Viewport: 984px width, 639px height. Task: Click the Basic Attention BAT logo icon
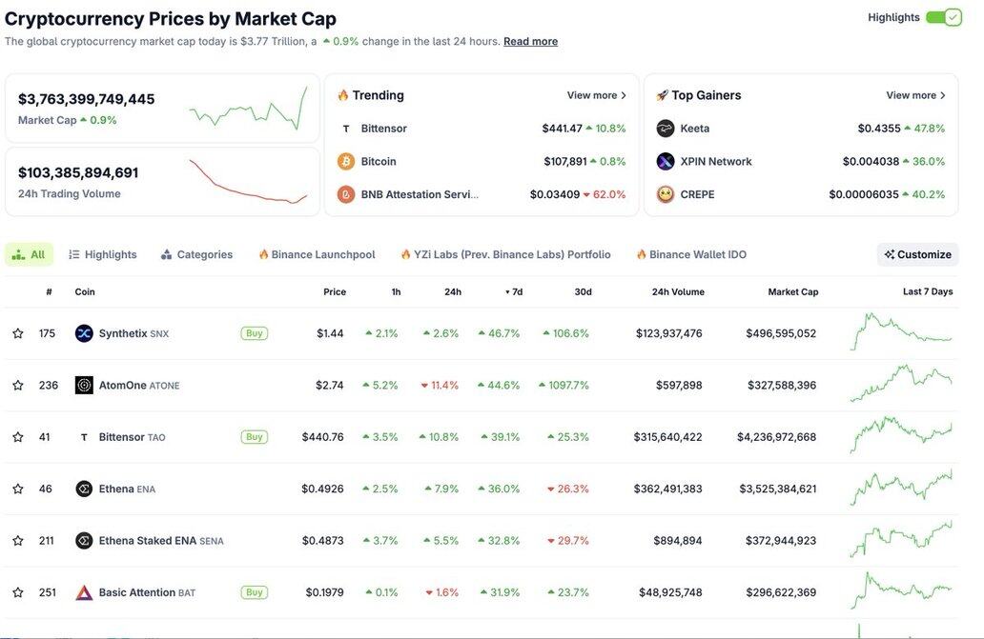(84, 592)
